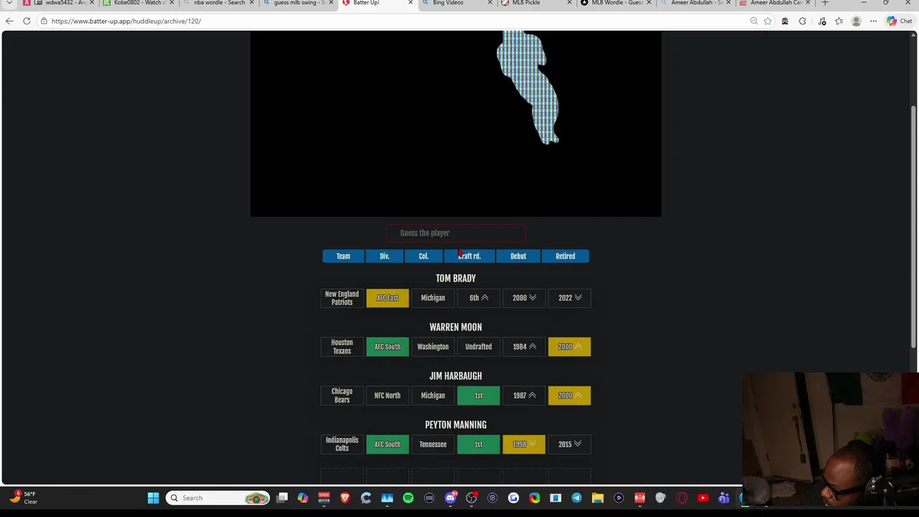Open the Copilot icon in the taskbar
Image resolution: width=919 pixels, height=517 pixels.
(303, 498)
